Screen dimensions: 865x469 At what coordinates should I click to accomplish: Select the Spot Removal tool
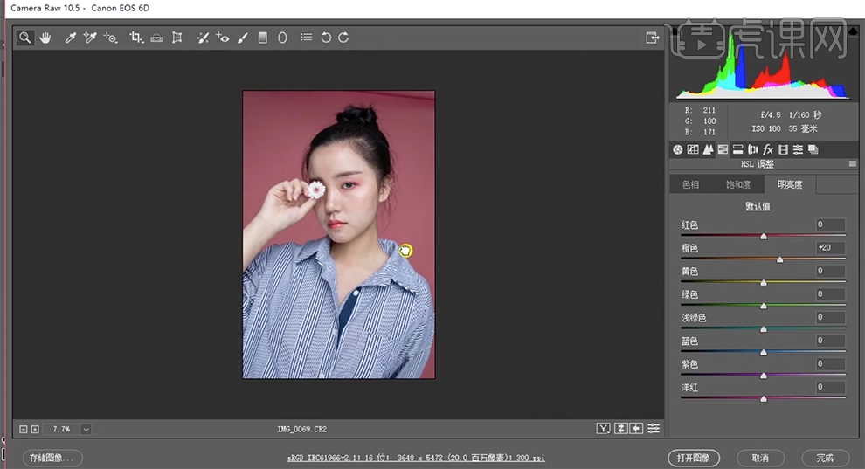(x=203, y=38)
